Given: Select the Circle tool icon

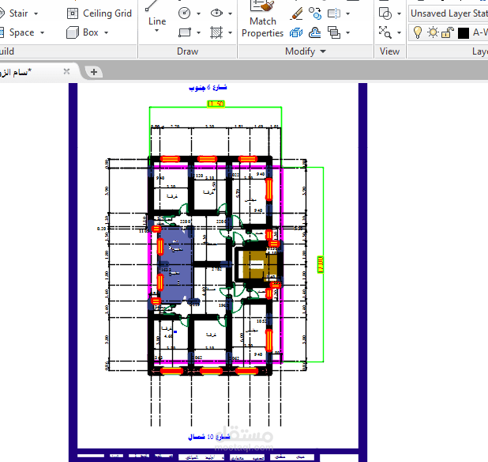Looking at the screenshot, I should point(185,13).
